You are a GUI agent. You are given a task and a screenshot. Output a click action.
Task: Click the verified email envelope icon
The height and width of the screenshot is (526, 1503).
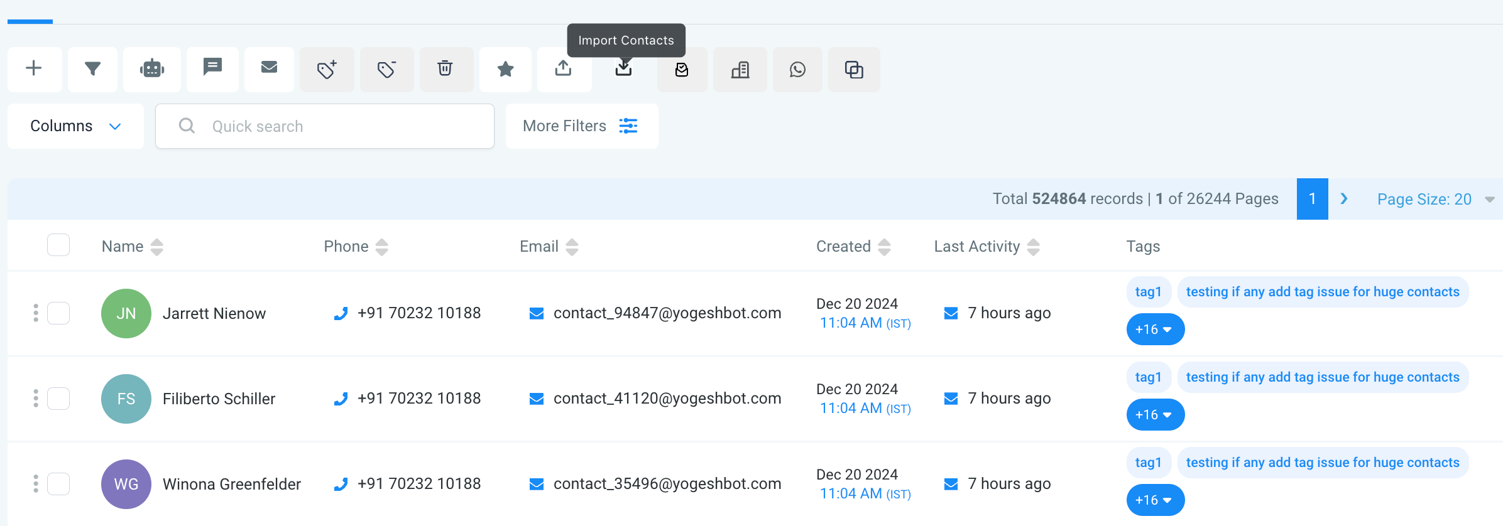(x=682, y=69)
